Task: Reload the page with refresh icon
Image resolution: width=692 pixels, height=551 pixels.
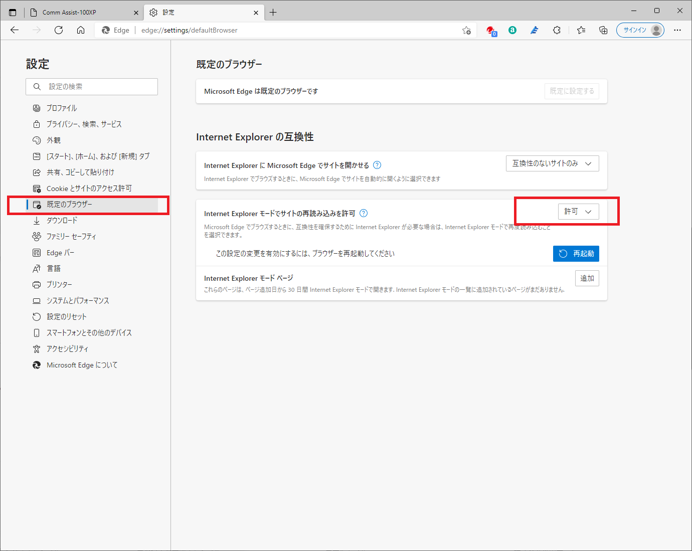Action: 59,30
